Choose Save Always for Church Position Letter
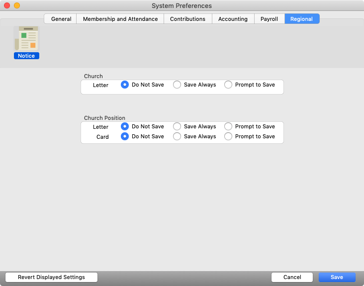364x286 pixels. click(x=177, y=127)
